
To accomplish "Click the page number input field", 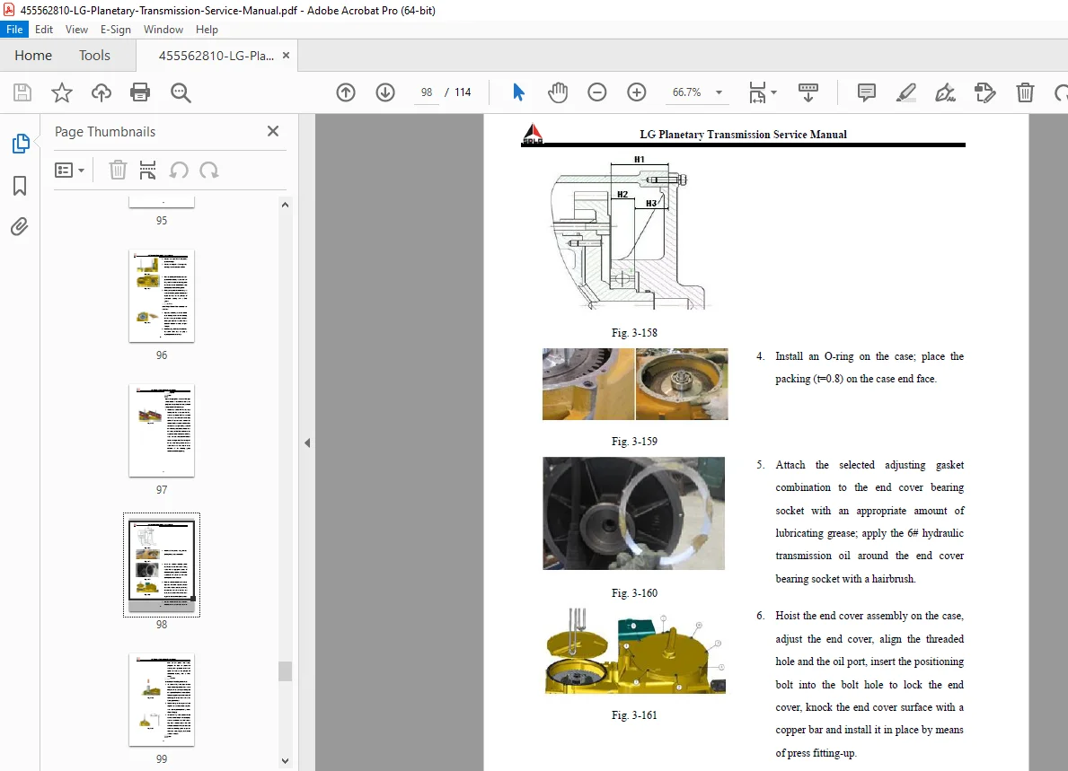I will click(427, 92).
